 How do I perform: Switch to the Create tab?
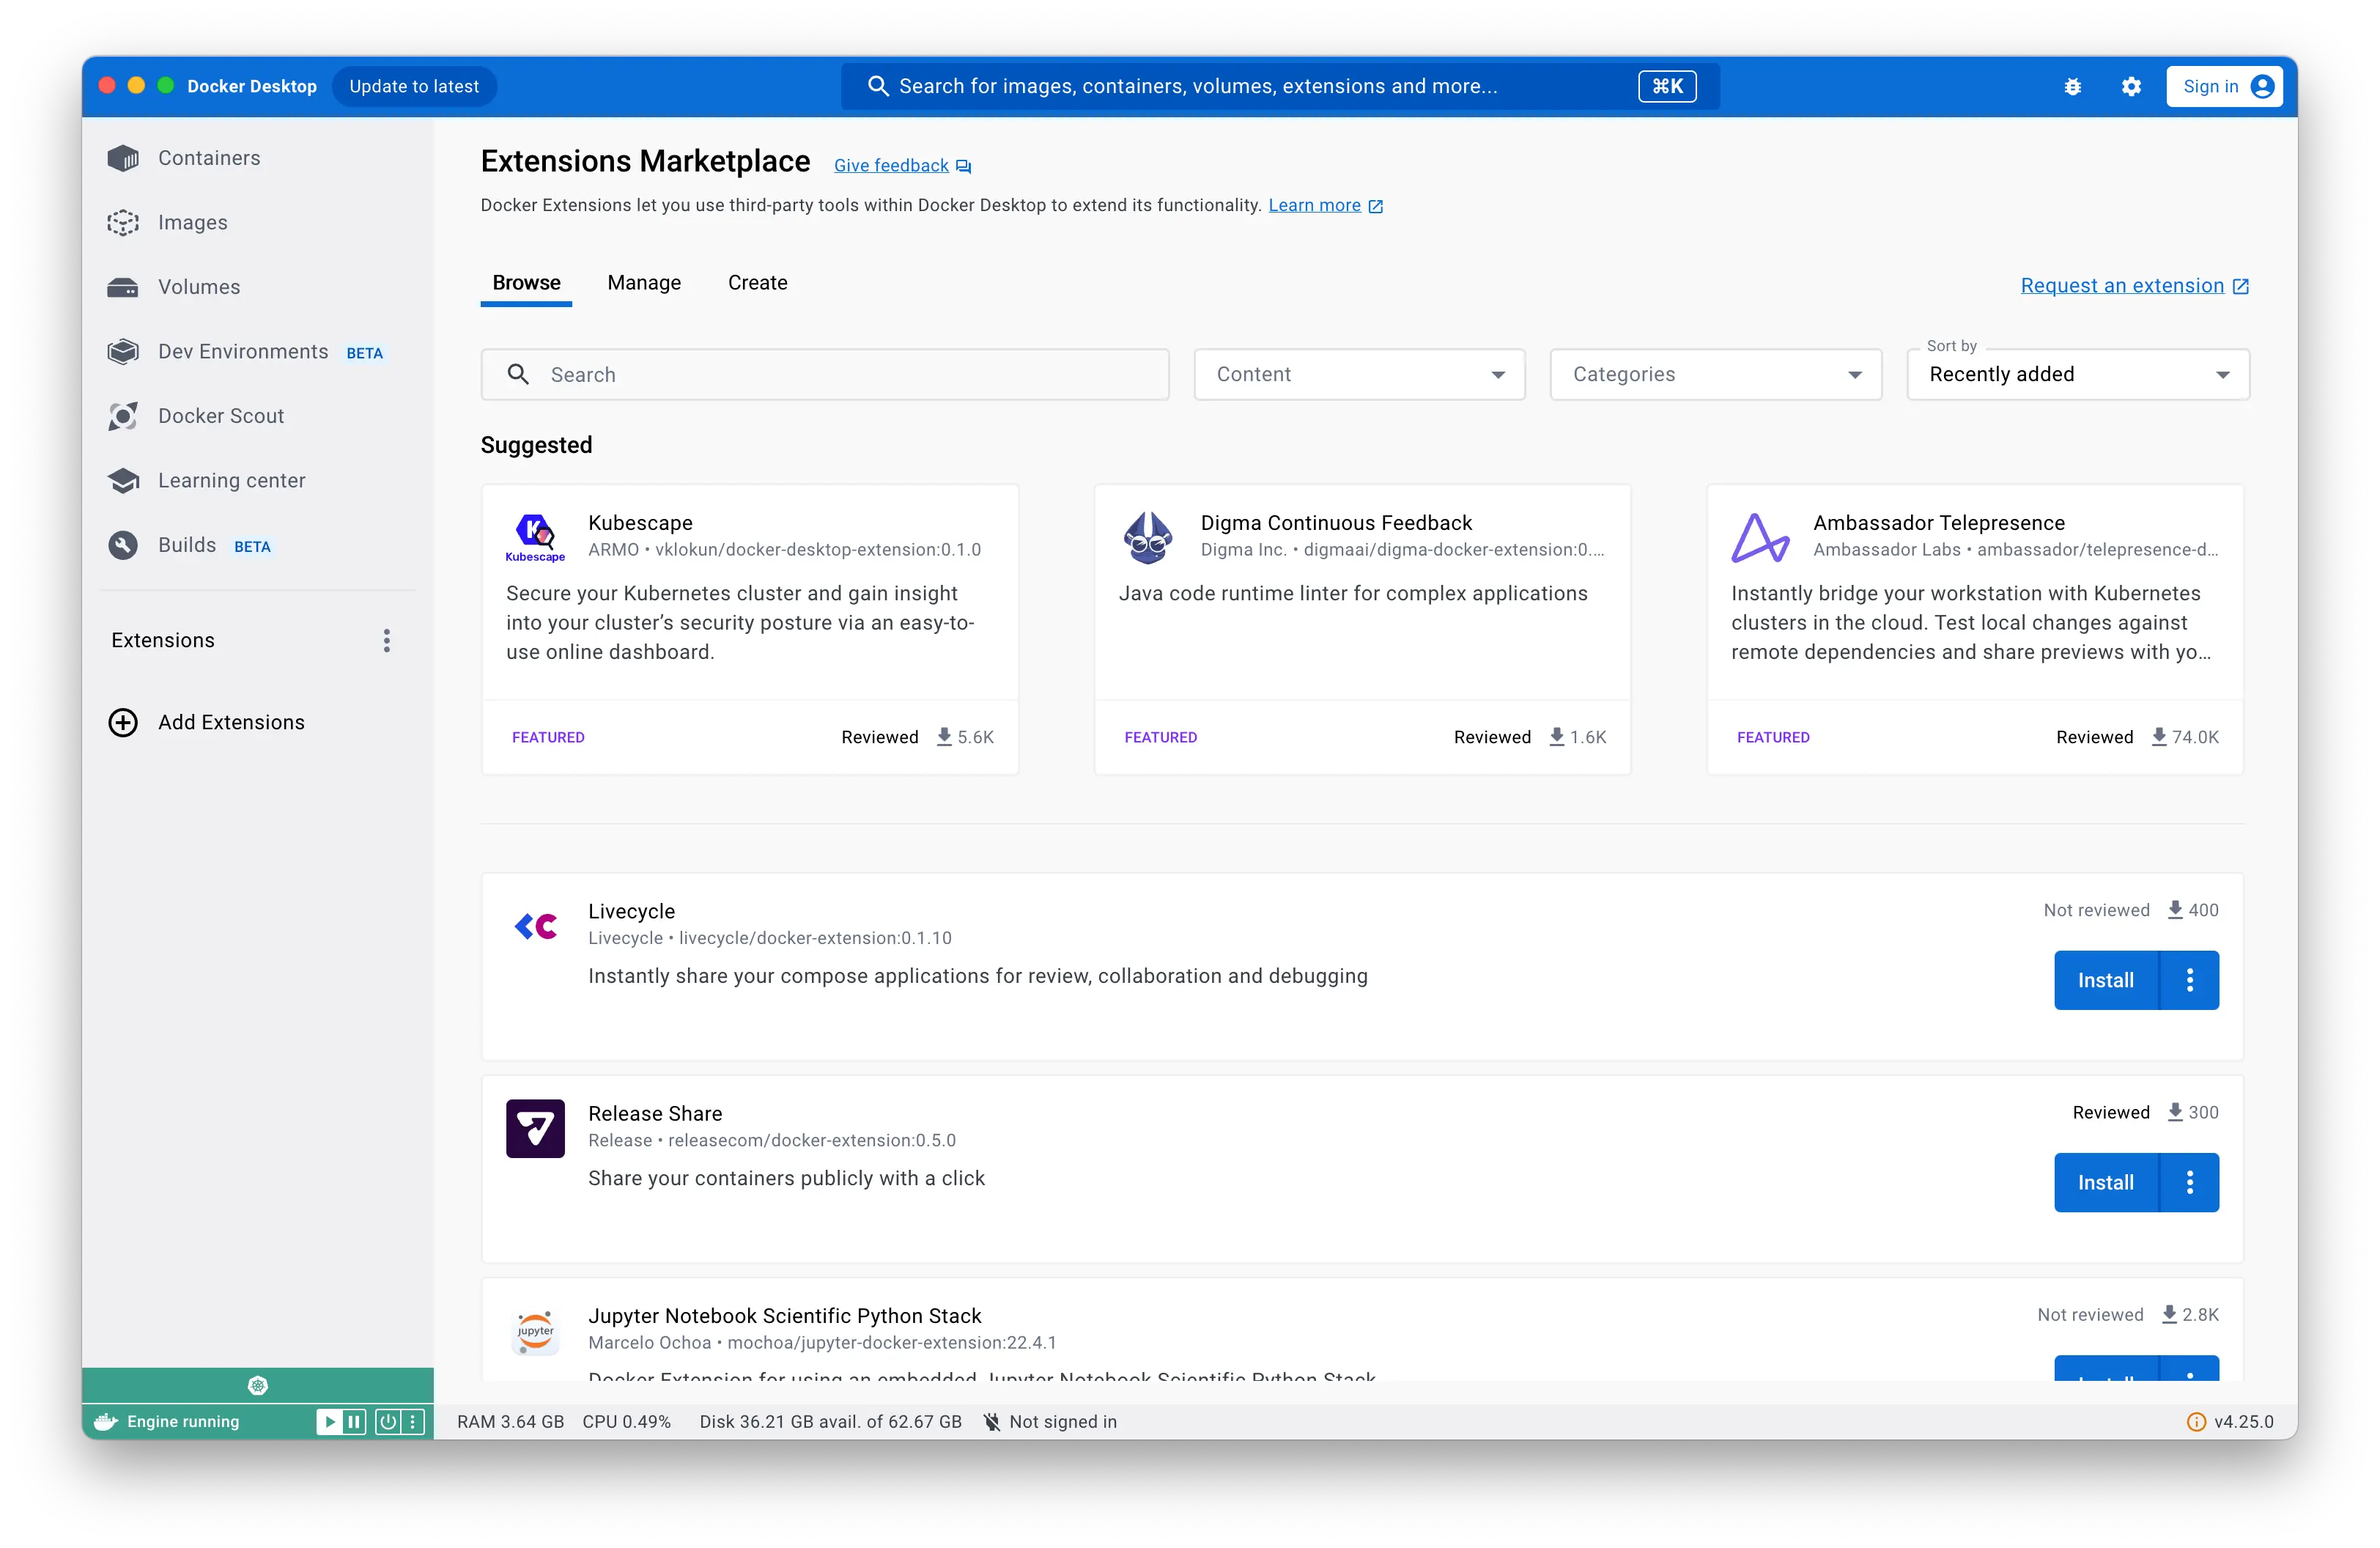(x=757, y=283)
